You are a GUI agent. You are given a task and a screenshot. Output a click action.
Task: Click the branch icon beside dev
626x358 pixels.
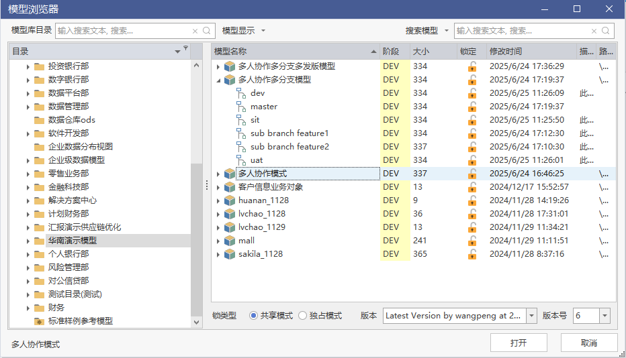[x=241, y=93]
